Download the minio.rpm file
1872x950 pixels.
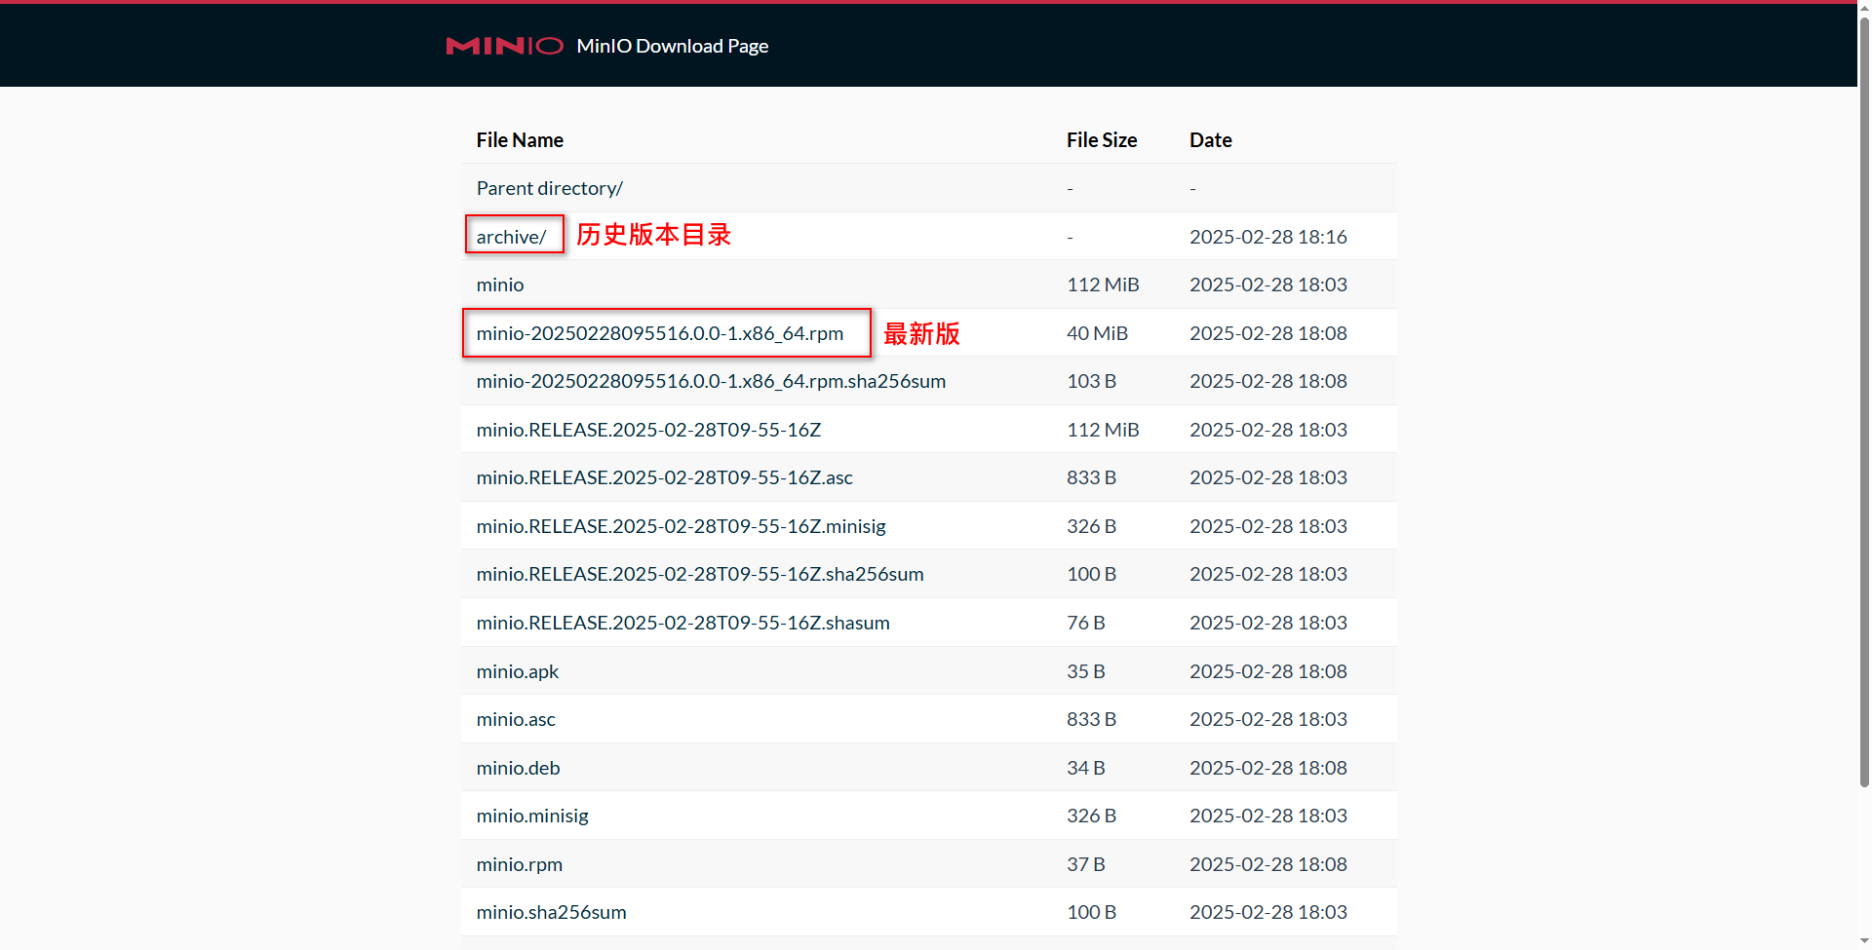[x=519, y=864]
